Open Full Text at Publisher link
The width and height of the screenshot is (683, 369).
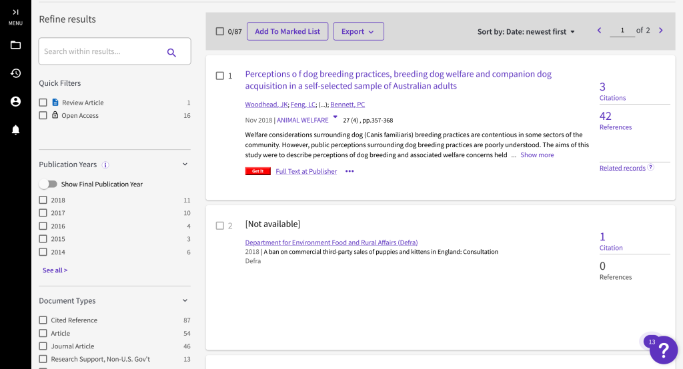306,171
